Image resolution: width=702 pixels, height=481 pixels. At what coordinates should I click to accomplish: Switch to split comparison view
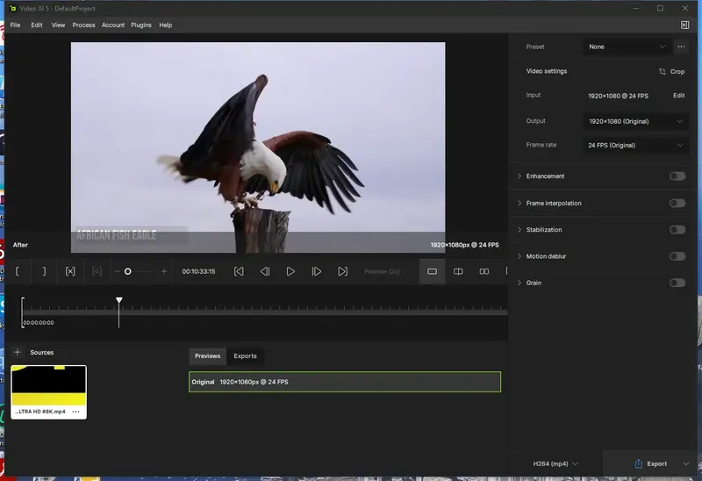[x=458, y=272]
